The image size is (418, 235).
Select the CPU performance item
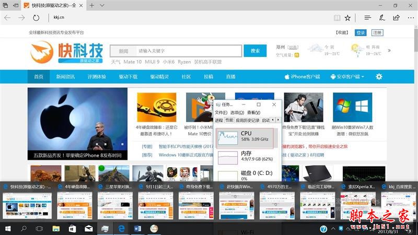click(245, 138)
